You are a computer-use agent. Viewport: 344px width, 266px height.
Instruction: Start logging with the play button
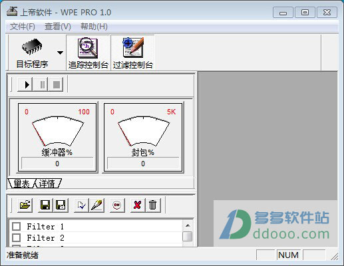pyautogui.click(x=25, y=84)
